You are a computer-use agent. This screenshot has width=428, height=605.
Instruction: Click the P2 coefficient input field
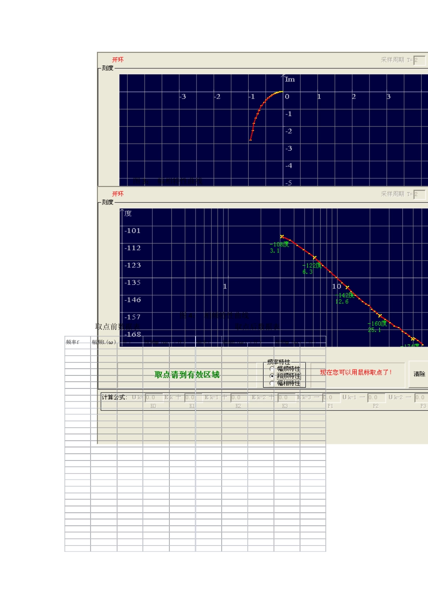[376, 397]
